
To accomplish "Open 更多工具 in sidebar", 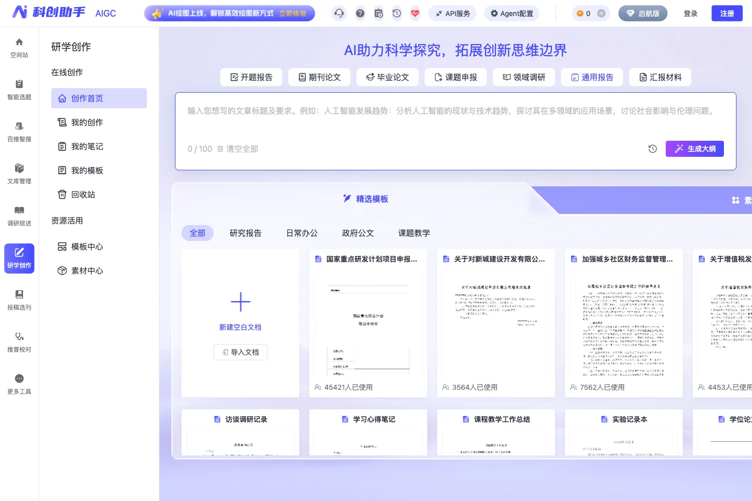I will click(19, 385).
